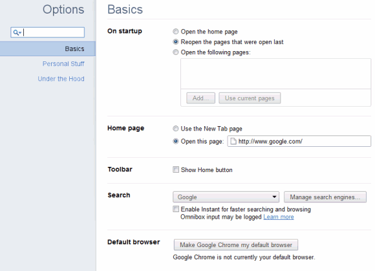Select Use the New Tab page radio
The height and width of the screenshot is (271, 375).
point(176,129)
